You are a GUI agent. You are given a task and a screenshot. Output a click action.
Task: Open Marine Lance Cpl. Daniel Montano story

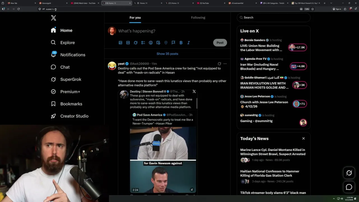tap(273, 152)
